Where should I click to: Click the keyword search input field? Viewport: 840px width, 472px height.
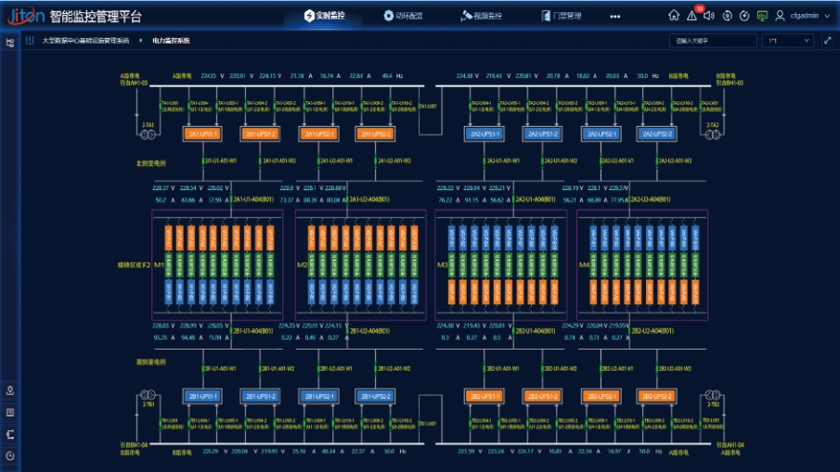click(x=710, y=41)
